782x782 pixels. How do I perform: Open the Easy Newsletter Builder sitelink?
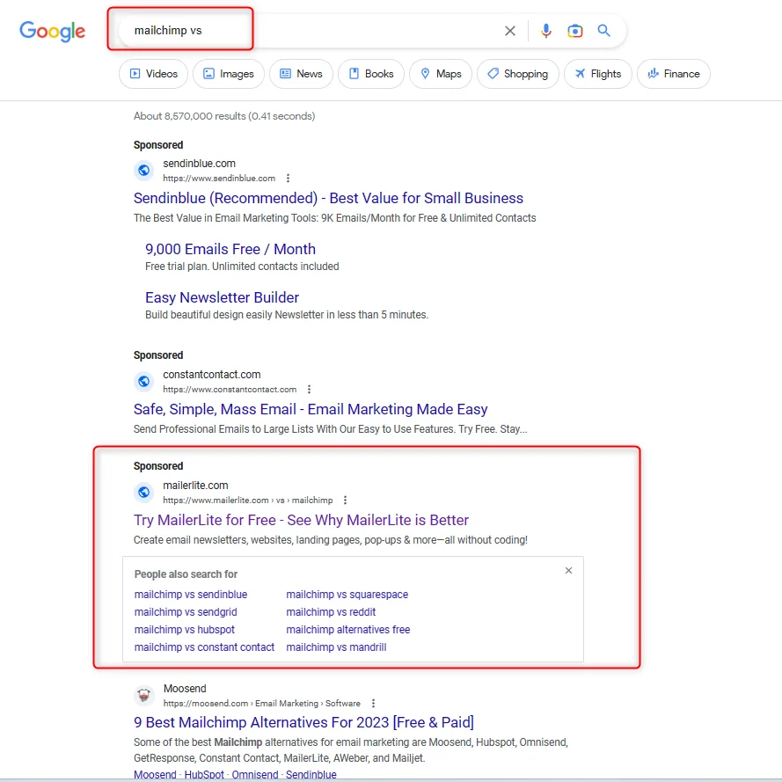[x=222, y=297]
